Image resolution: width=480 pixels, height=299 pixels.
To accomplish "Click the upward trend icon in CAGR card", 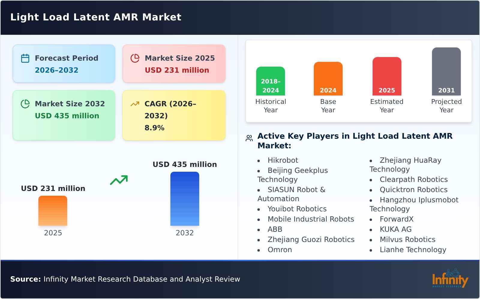I will coord(135,104).
